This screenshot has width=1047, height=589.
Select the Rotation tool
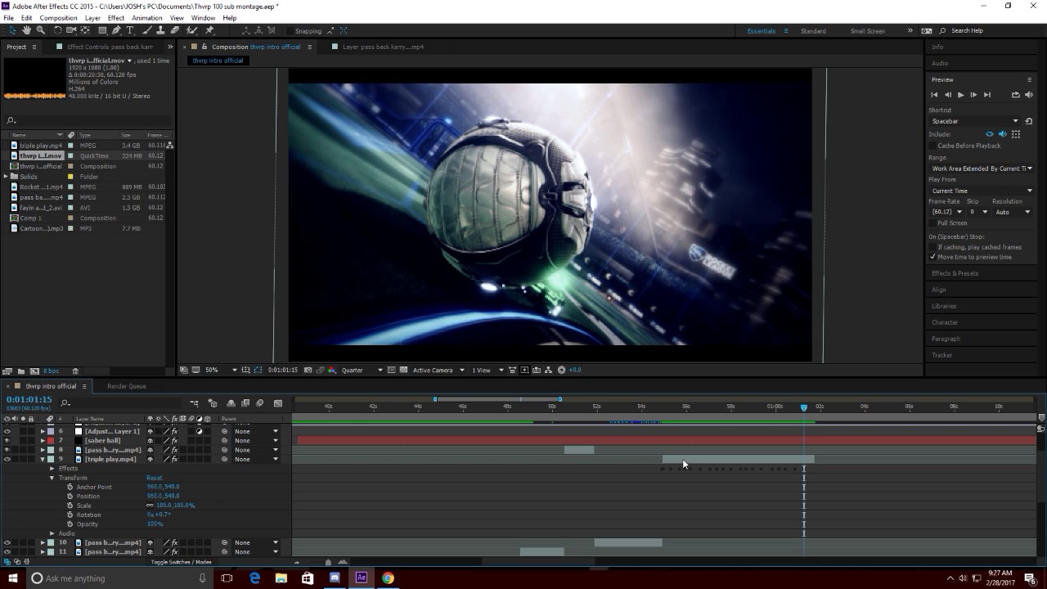click(x=58, y=30)
